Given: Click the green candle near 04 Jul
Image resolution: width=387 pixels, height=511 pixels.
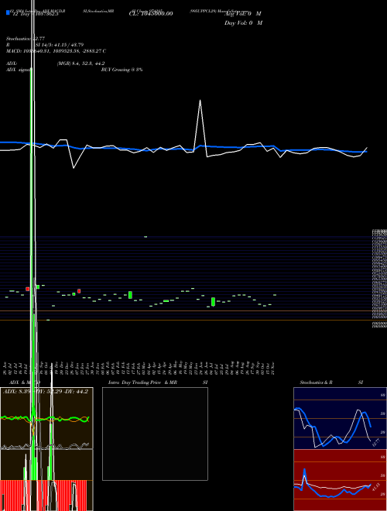Looking at the screenshot, I should point(214,302).
